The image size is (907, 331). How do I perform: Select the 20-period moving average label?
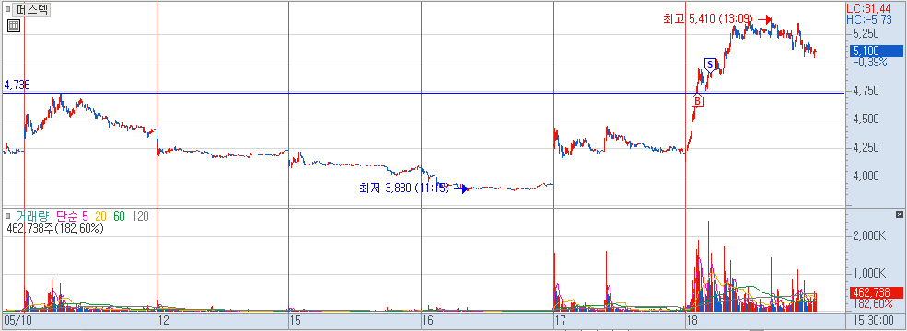(x=100, y=217)
